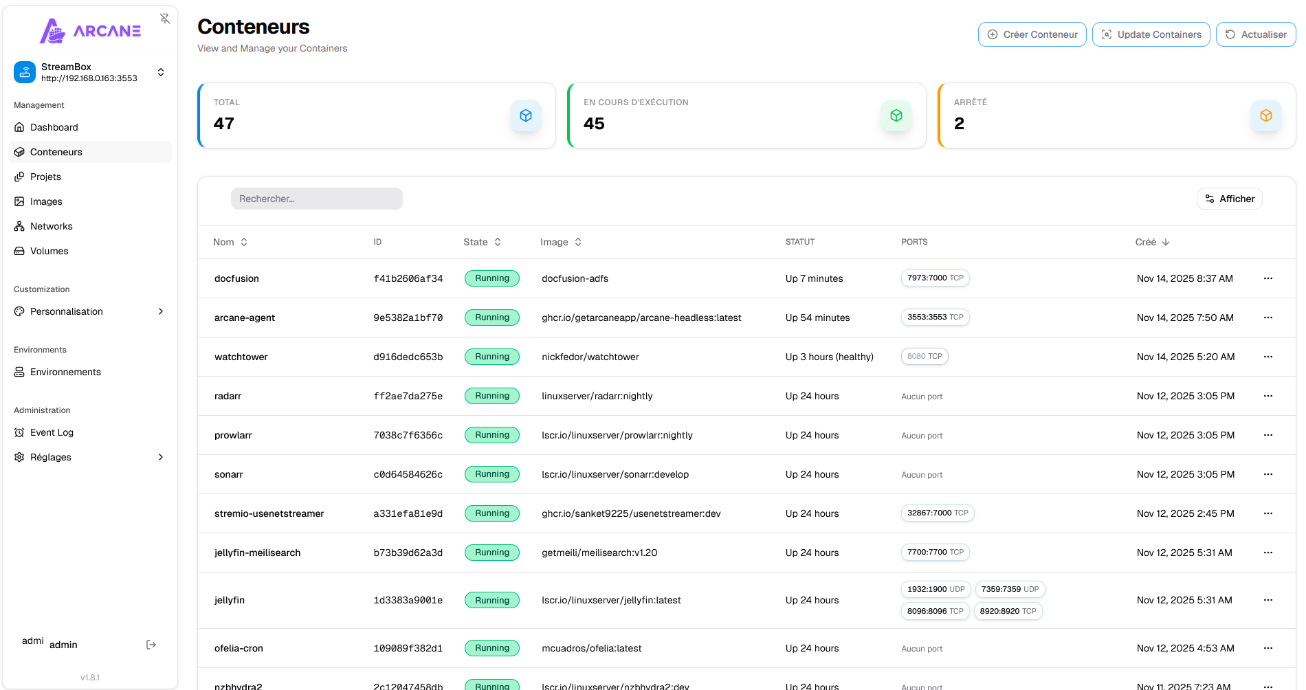The width and height of the screenshot is (1306, 690).
Task: Click the logout icon beside admin
Action: [151, 645]
